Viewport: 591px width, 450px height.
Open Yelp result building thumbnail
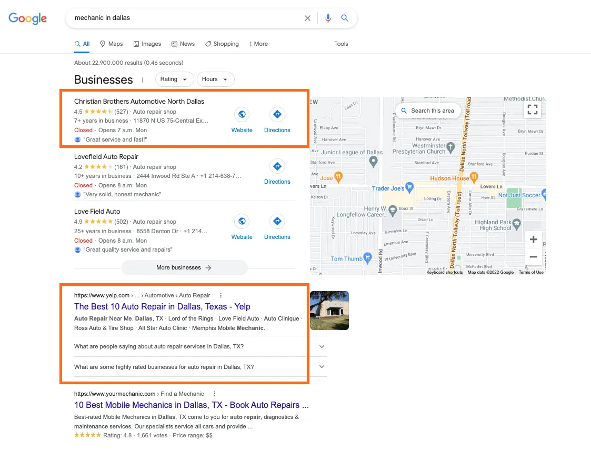(x=329, y=311)
